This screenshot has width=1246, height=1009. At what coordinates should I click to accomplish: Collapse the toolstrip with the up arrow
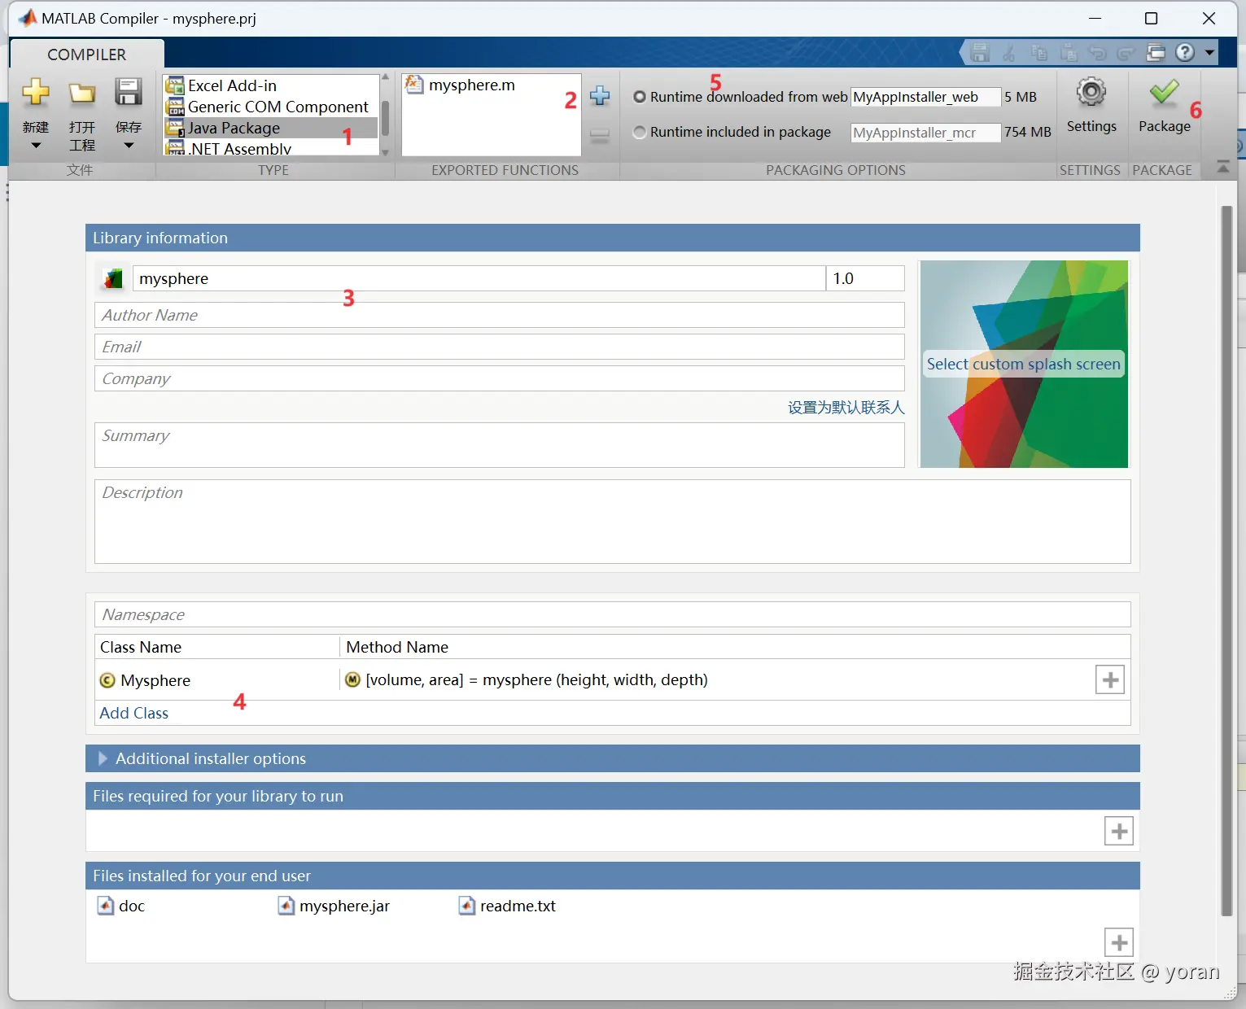point(1222,167)
